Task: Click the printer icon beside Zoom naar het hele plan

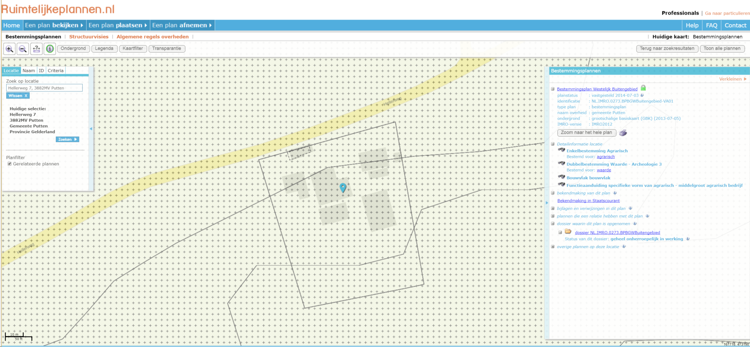Action: tap(623, 133)
